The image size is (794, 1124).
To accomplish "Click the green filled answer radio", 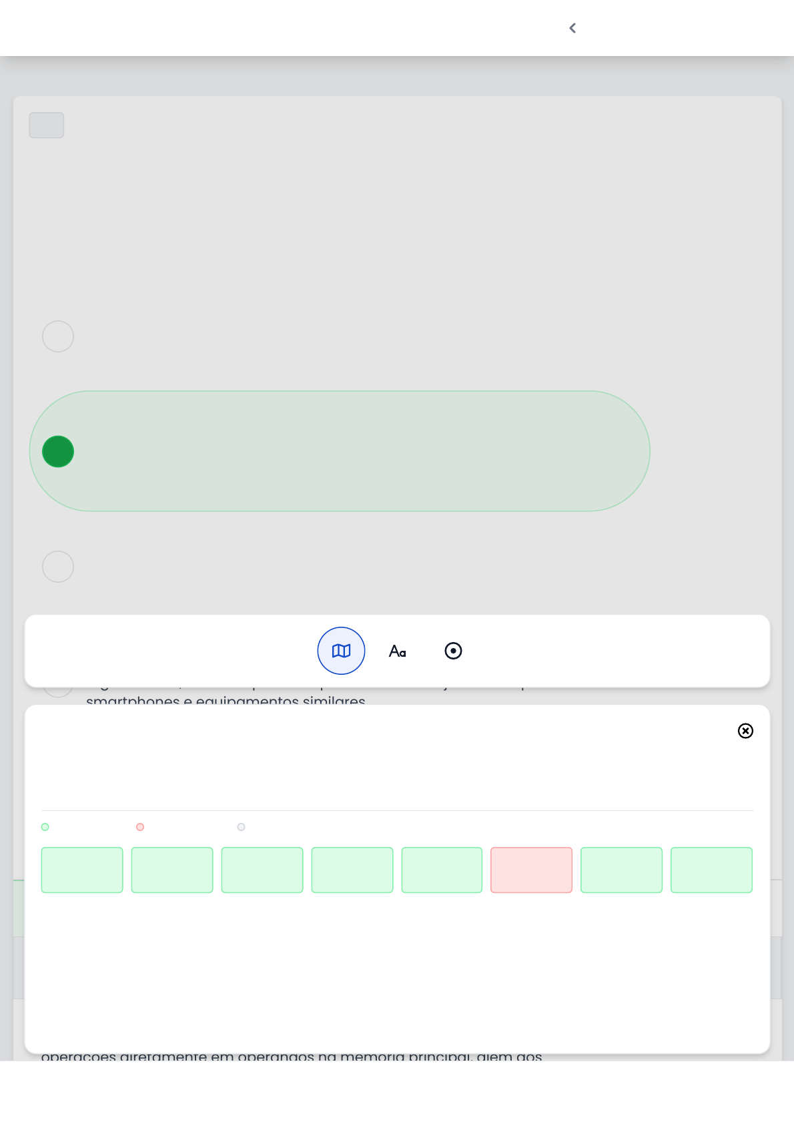I will click(x=58, y=452).
